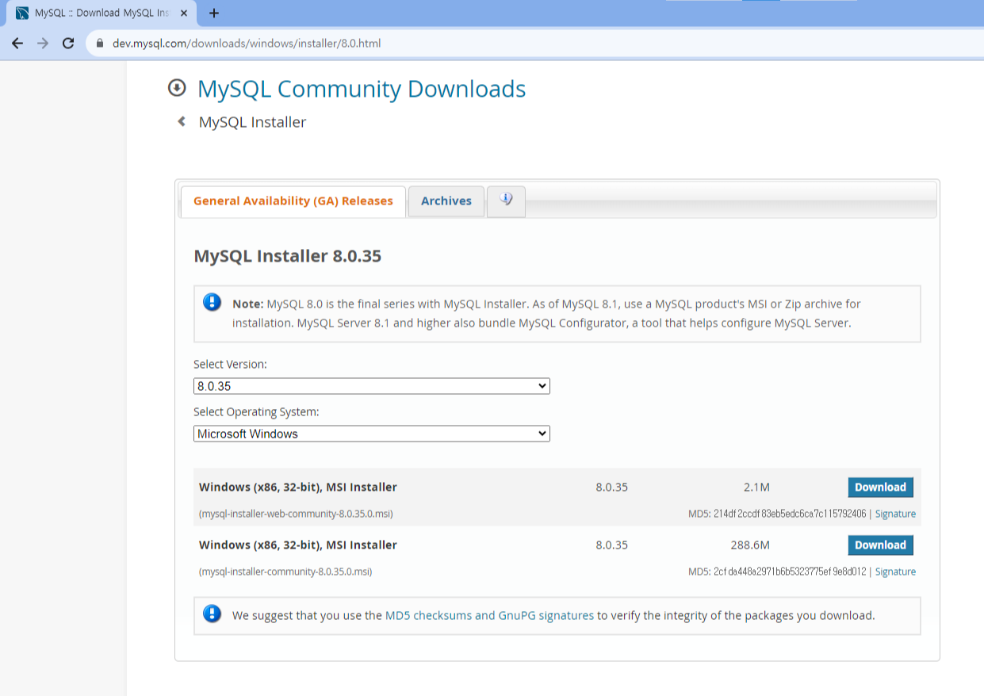
Task: Switch to the Archives tab
Action: coord(446,201)
